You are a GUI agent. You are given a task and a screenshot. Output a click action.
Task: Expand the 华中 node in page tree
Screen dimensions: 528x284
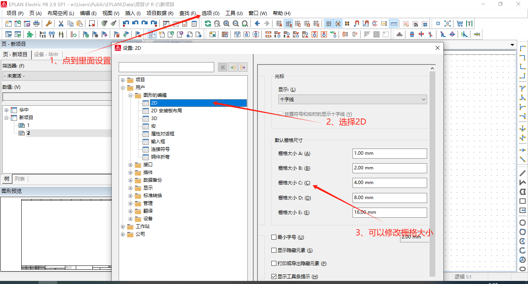click(6, 110)
